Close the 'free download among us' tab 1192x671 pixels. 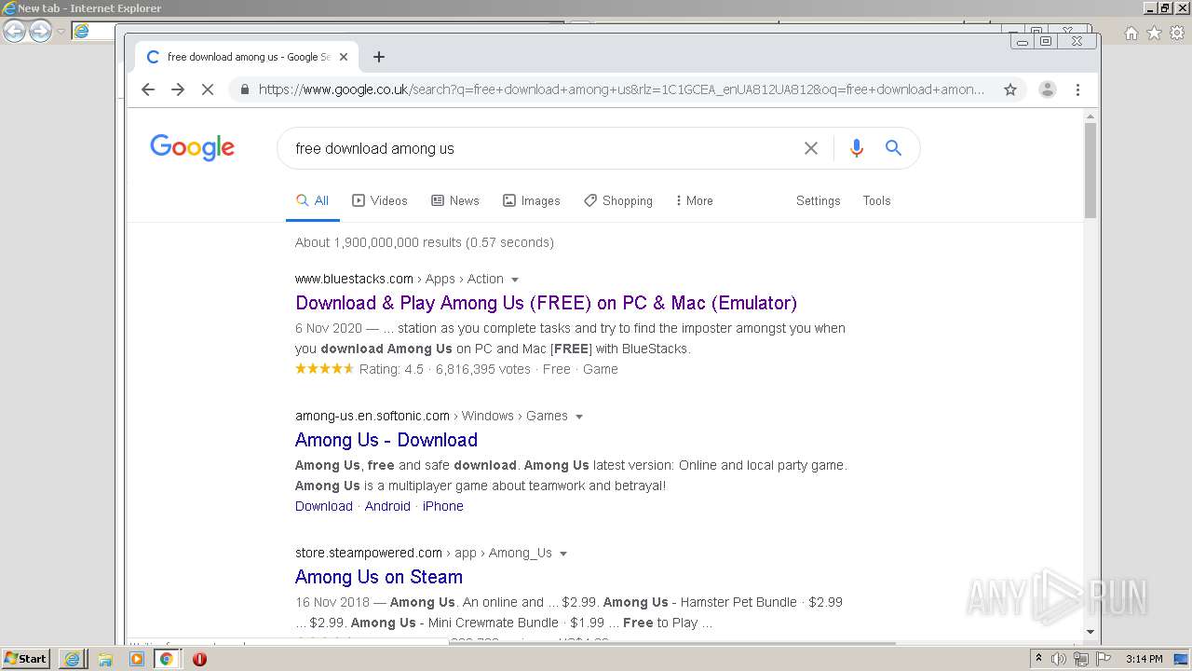343,57
